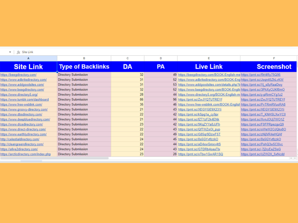Image resolution: width=298 pixels, height=223 pixels.
Task: Open screenshot link prnt.sc/y-pRrmCYg1z2
Action: (x=262, y=95)
